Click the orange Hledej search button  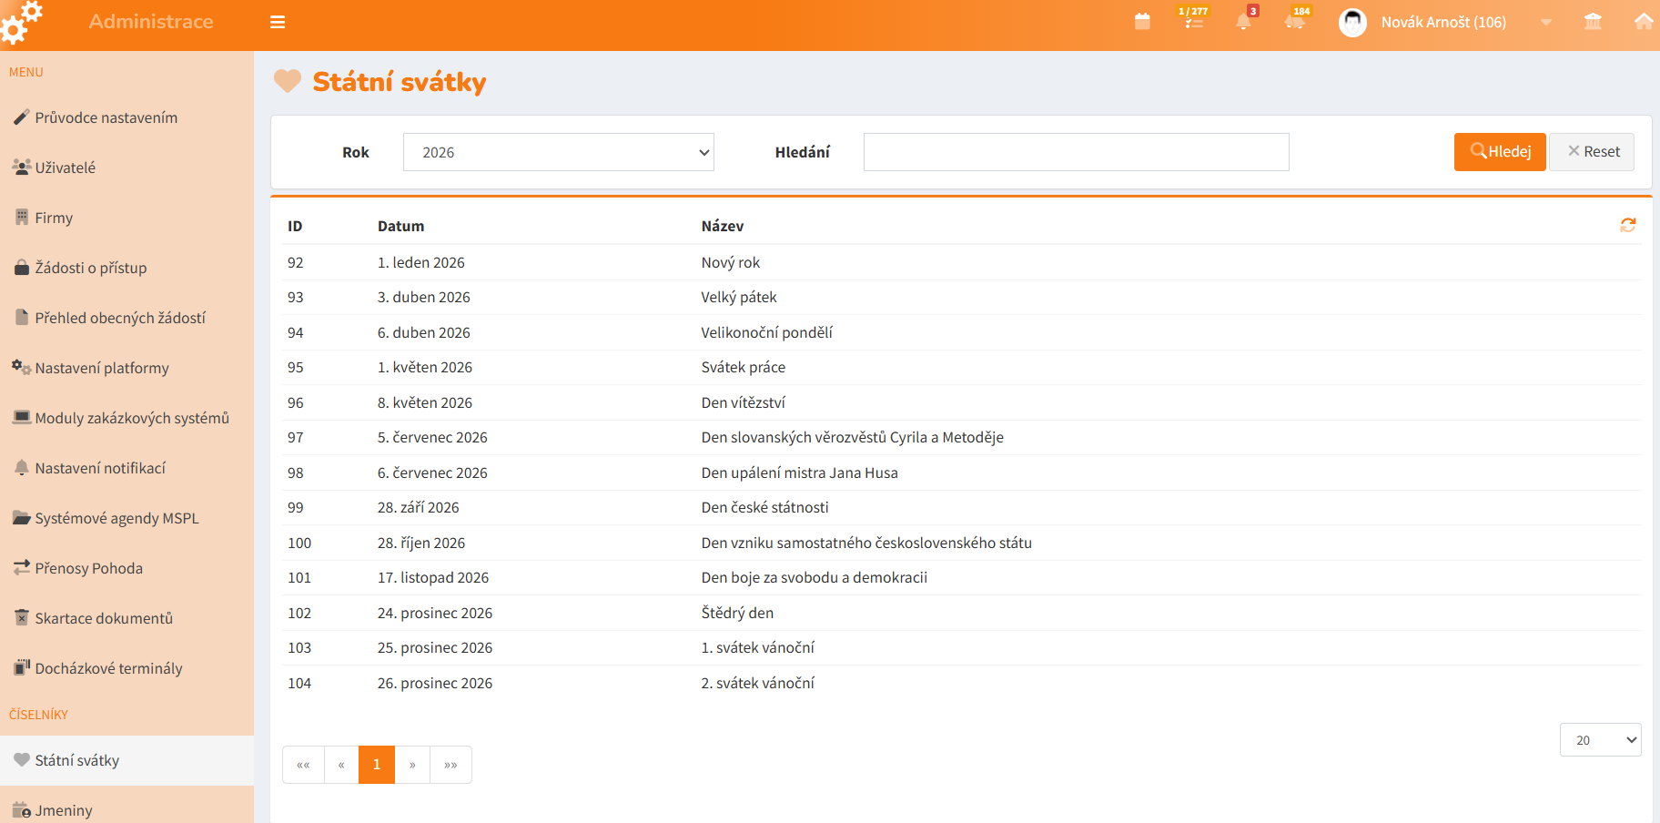pyautogui.click(x=1500, y=152)
